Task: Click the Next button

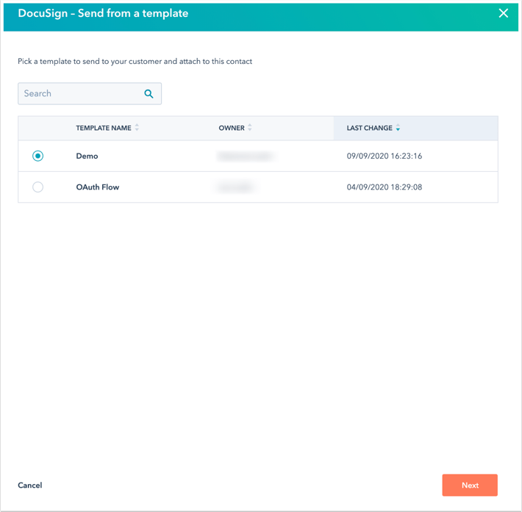Action: 470,485
